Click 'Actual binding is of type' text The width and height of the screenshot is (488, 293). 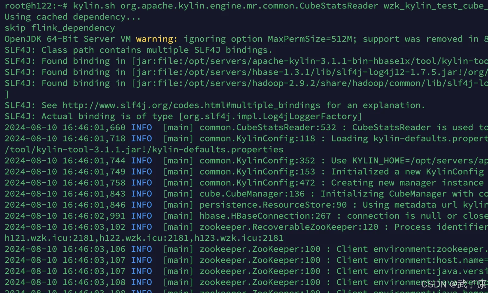[x=107, y=116]
